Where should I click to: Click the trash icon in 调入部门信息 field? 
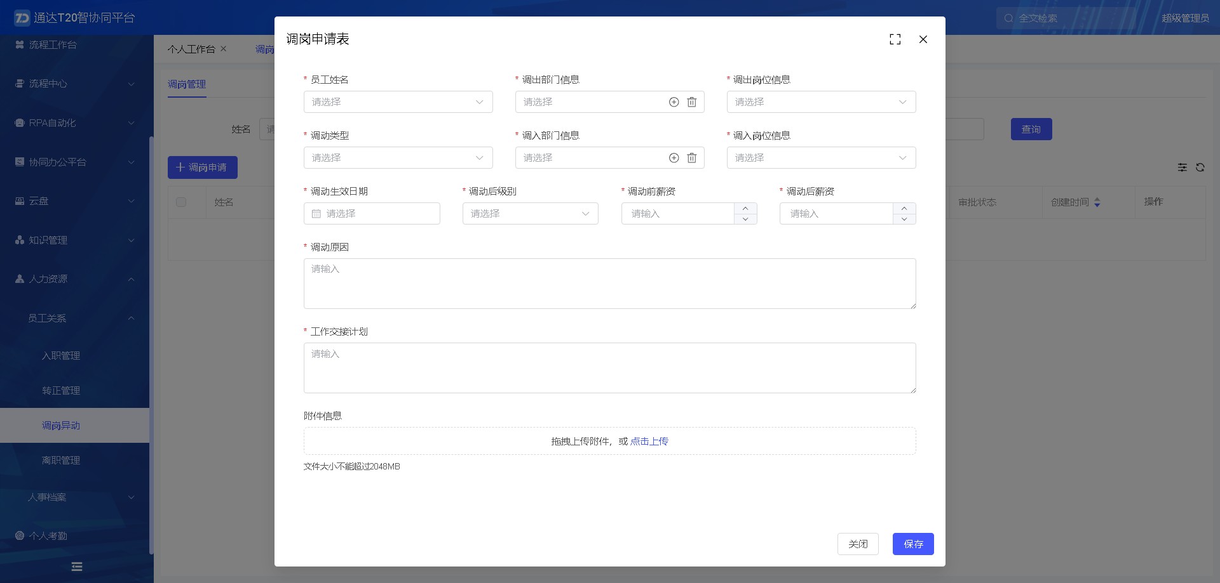coord(692,158)
